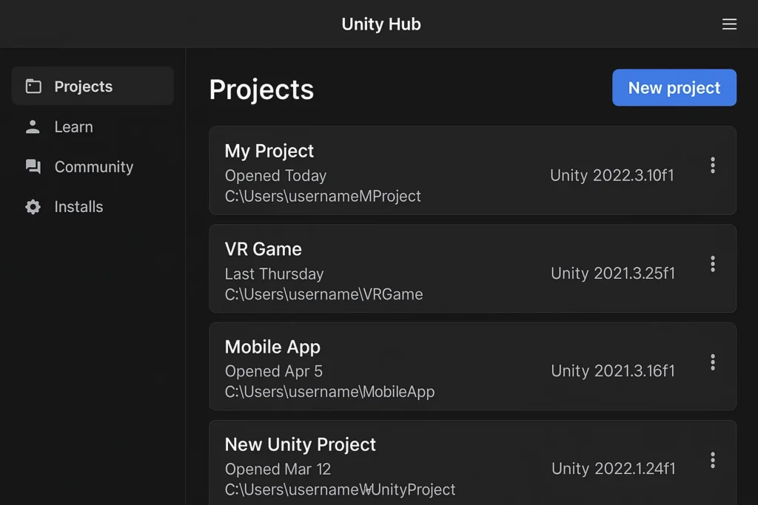
Task: Click the Installs gear icon
Action: 33,206
